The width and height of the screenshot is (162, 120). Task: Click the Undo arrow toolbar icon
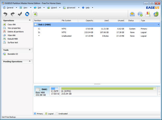pos(6,14)
